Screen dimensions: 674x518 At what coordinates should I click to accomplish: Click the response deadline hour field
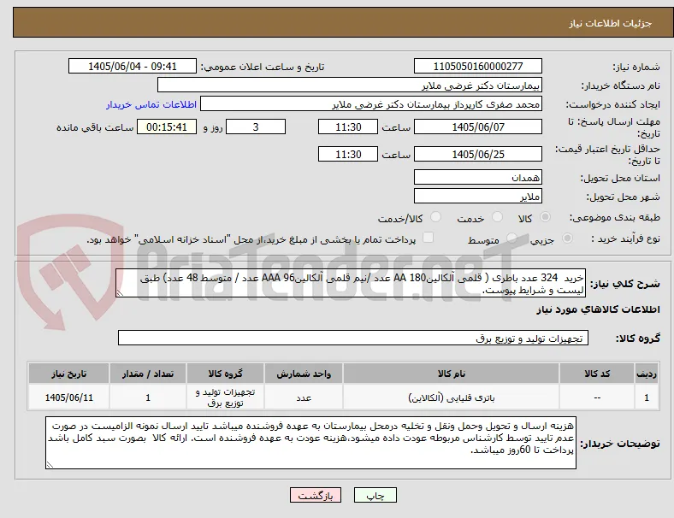348,127
